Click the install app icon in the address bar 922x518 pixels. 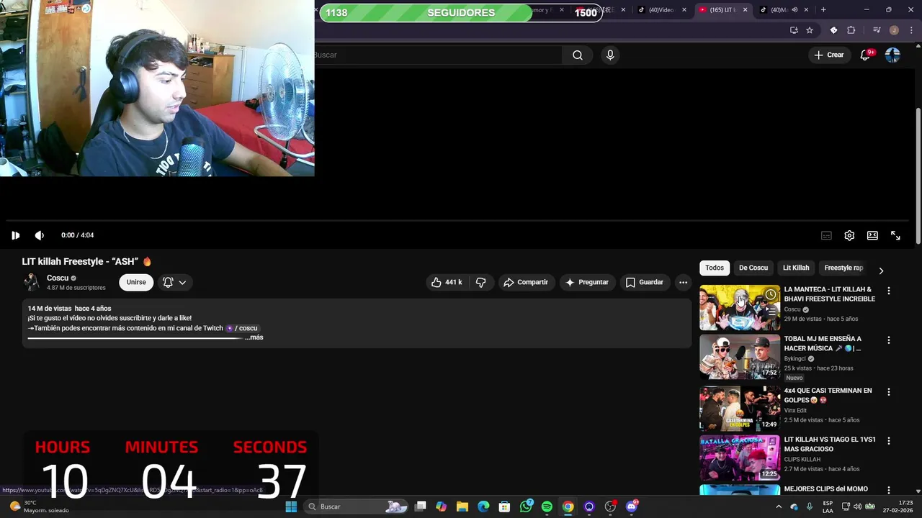point(794,30)
